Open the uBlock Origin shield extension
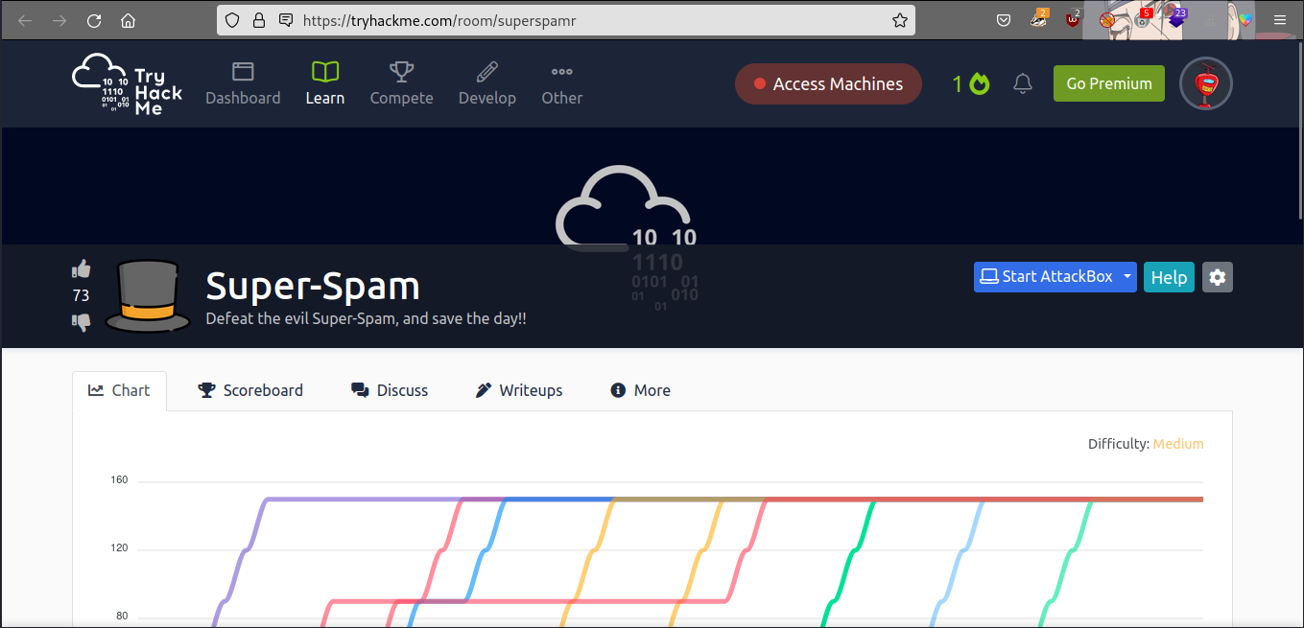Image resolution: width=1304 pixels, height=628 pixels. [1073, 19]
